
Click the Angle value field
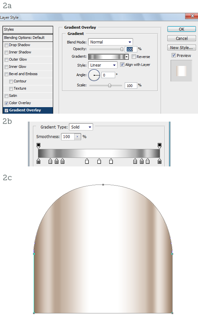[108, 75]
